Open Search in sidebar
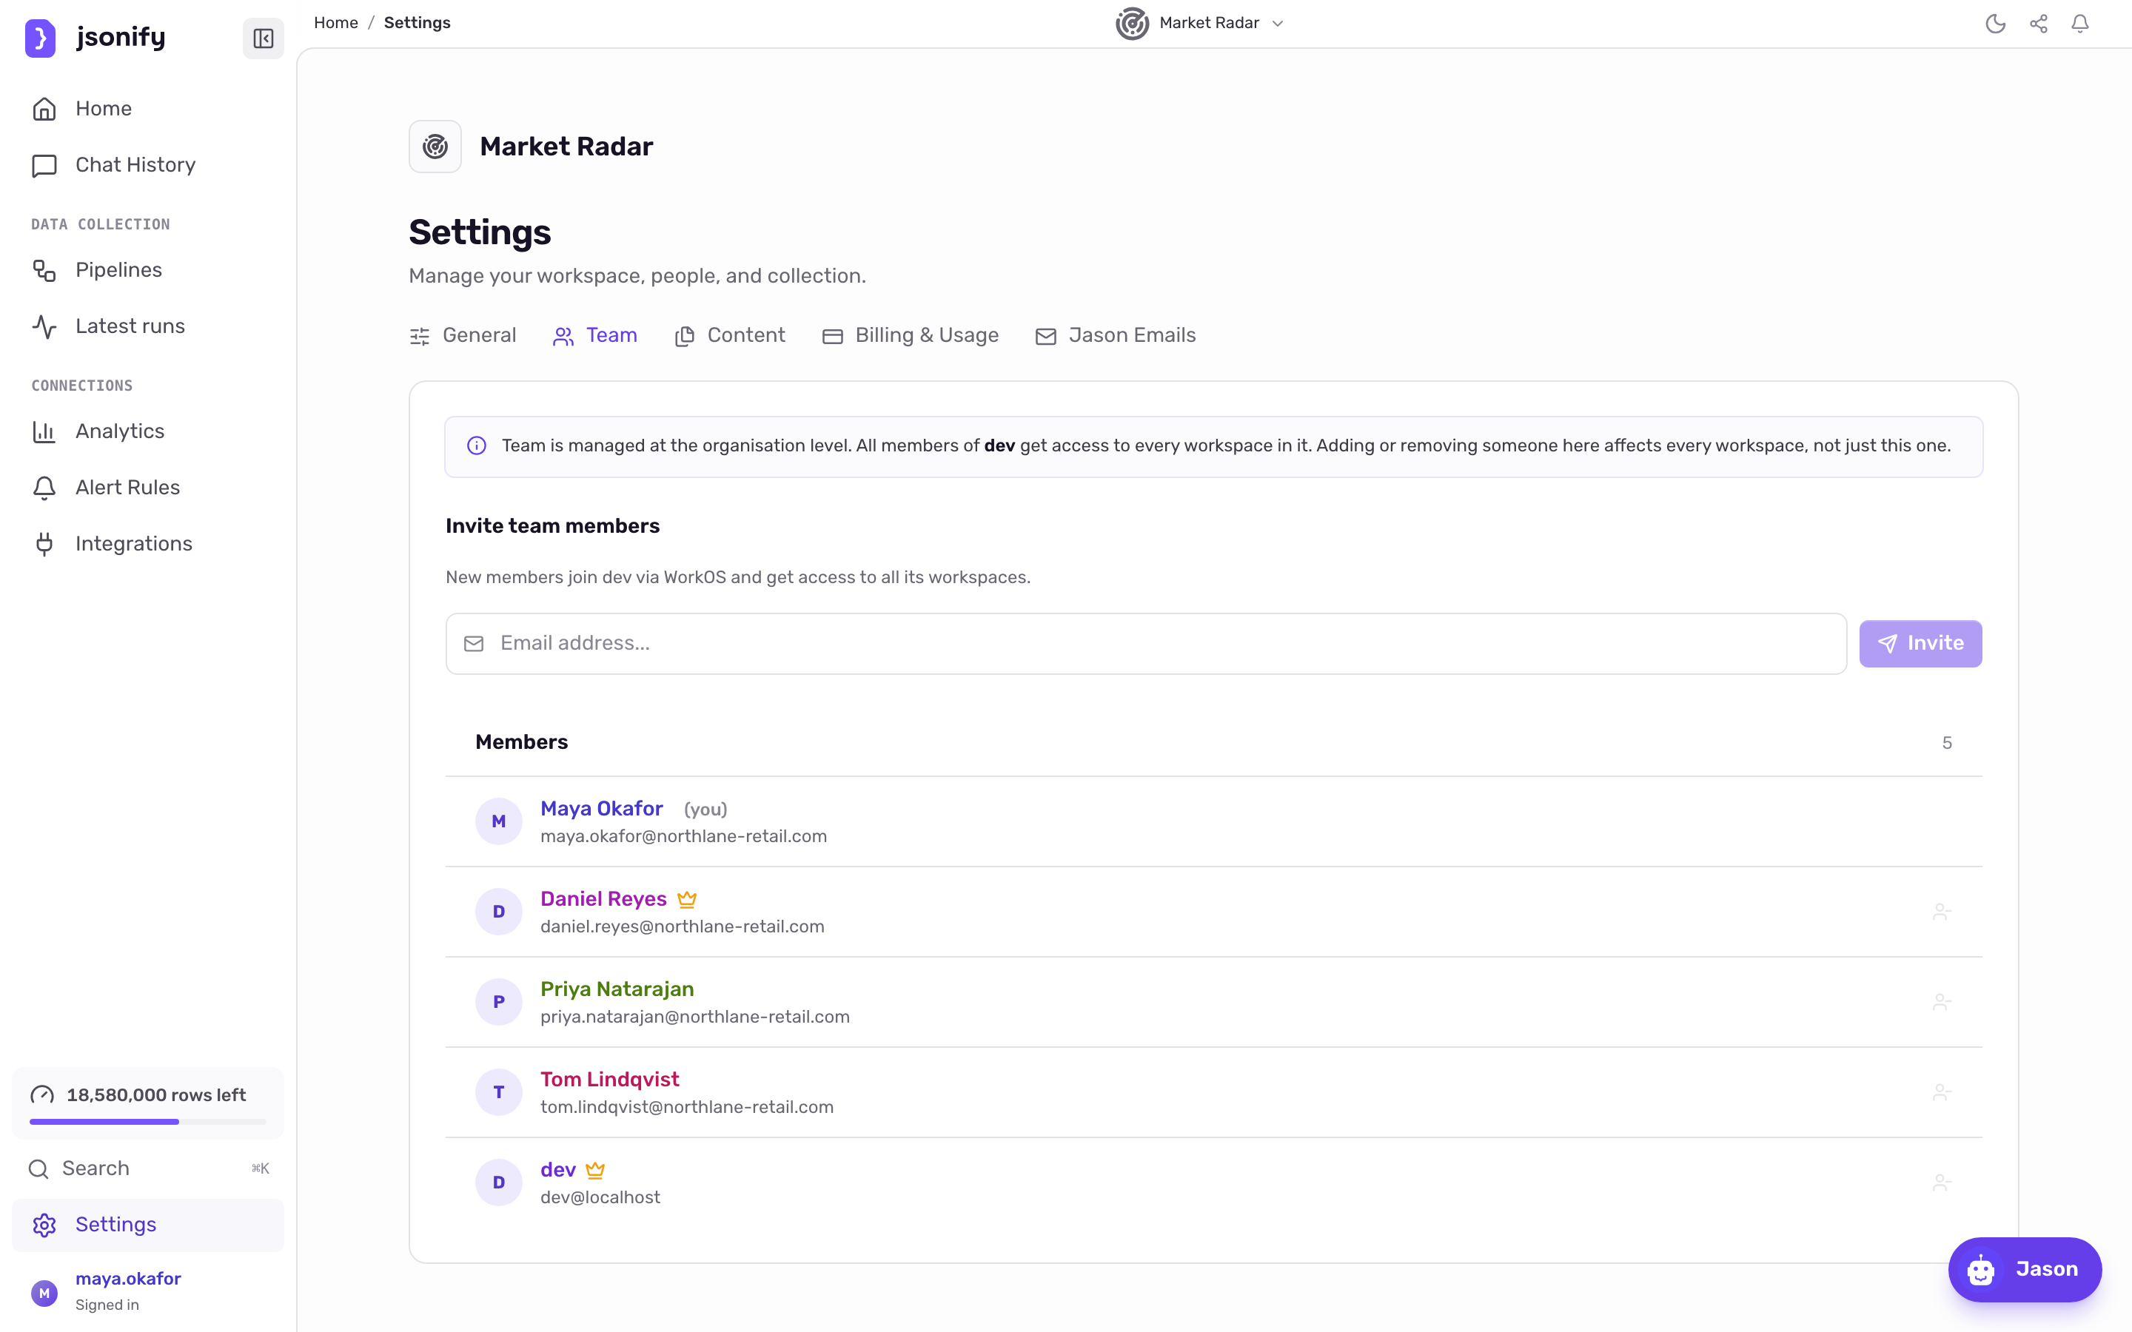Image resolution: width=2132 pixels, height=1332 pixels. point(148,1168)
